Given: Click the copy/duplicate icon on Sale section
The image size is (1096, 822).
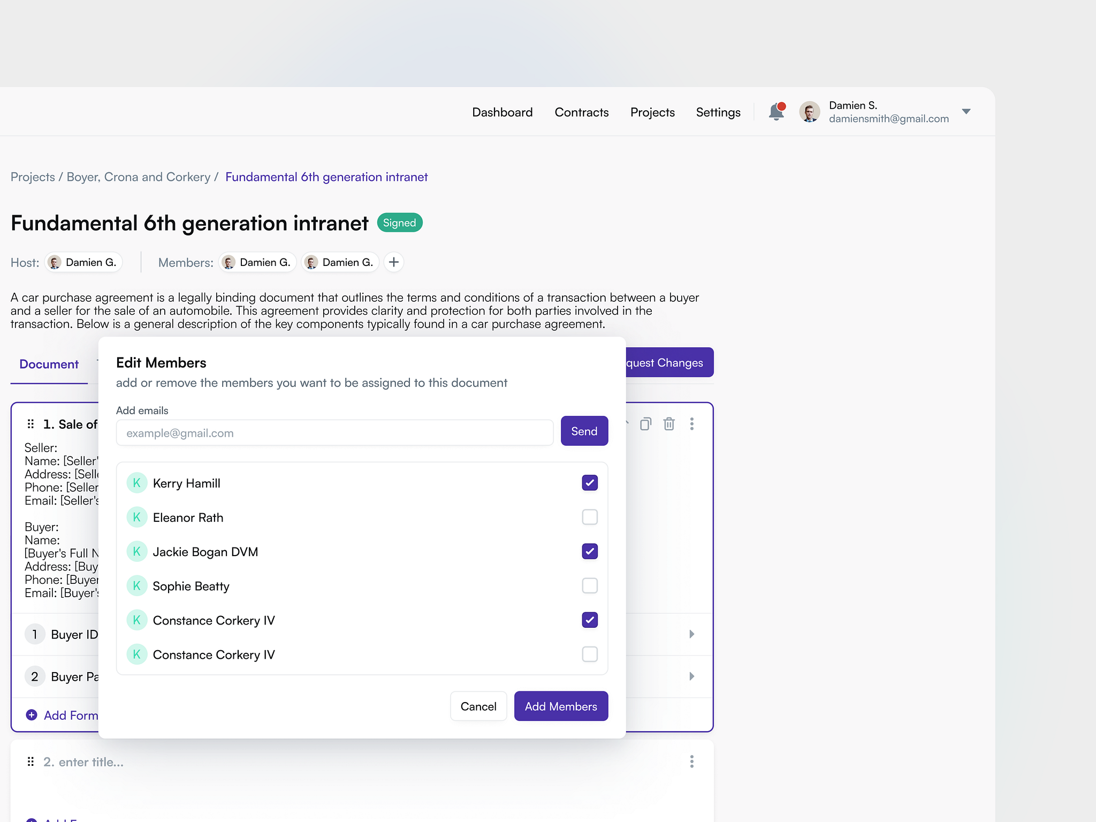Looking at the screenshot, I should (645, 423).
